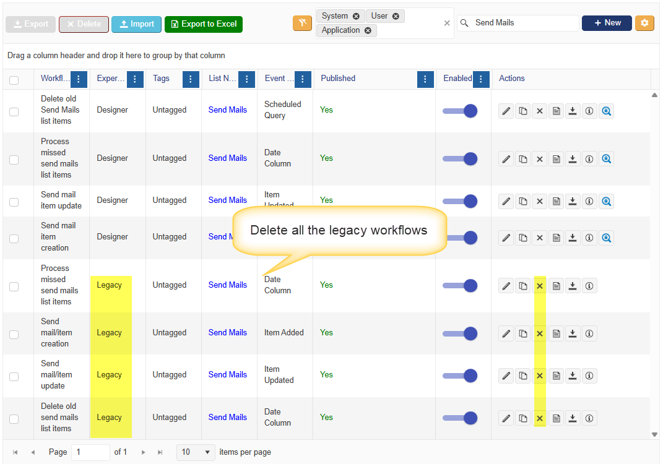Open info icon for Legacy Delete old send mails

[589, 419]
